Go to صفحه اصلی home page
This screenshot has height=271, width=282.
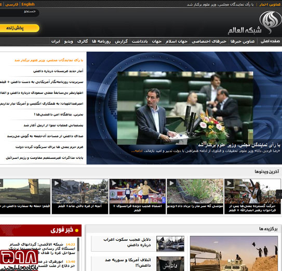pyautogui.click(x=270, y=41)
